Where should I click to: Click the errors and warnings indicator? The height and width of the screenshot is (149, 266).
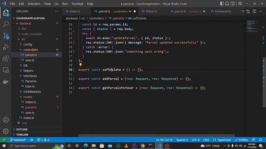(x=43, y=140)
